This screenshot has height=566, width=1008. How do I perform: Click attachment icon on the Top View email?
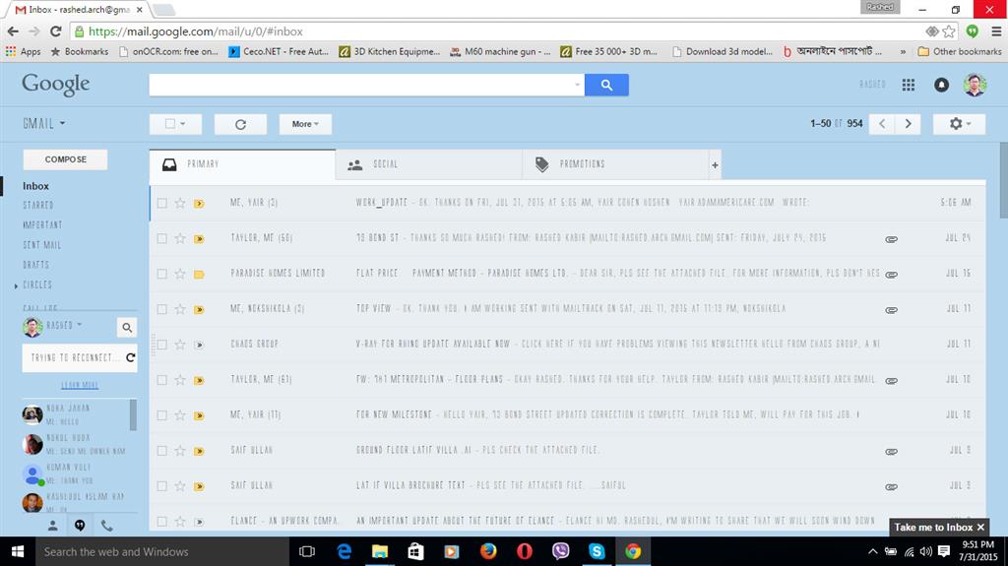pos(891,310)
